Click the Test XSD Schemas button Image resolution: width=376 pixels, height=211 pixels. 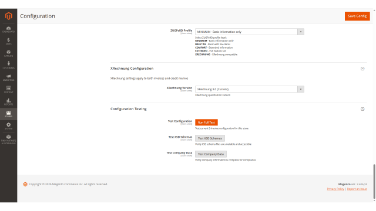click(x=210, y=138)
